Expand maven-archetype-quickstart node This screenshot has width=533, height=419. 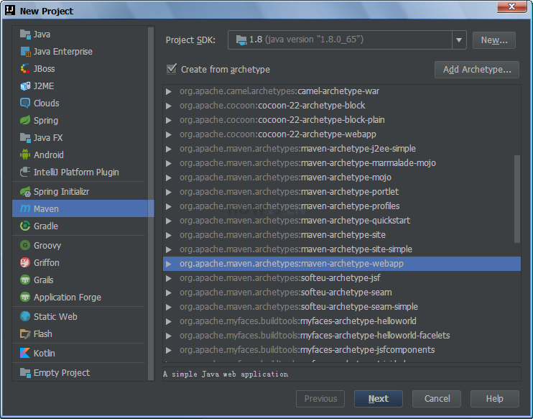point(168,221)
